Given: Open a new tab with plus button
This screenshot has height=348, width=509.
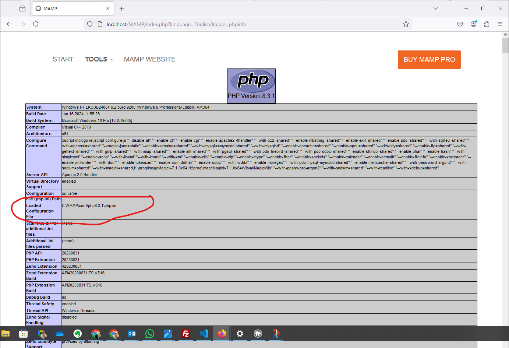Looking at the screenshot, I should click(122, 8).
